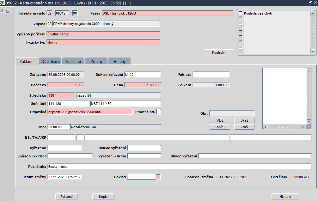This screenshot has height=201, width=318.
Task: Click image panel scroll down arrow
Action: click(309, 122)
